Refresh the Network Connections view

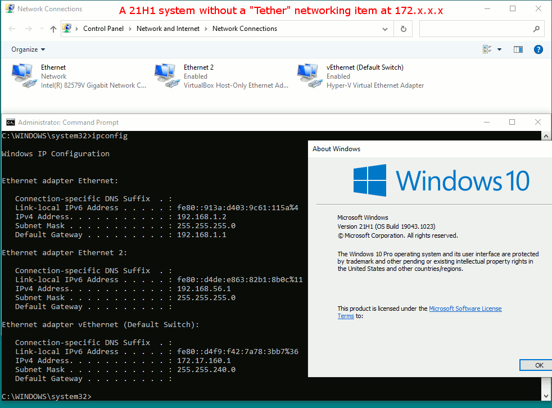pos(404,29)
